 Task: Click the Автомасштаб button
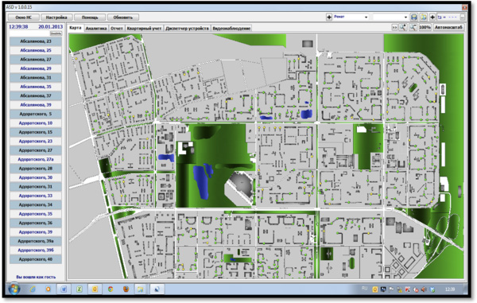[x=448, y=27]
